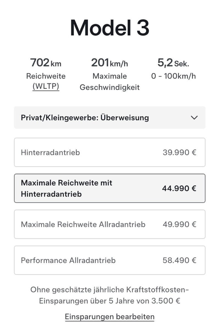The height and width of the screenshot is (331, 215).
Task: Click the Reichweite label under 702 km
Action: (46, 76)
